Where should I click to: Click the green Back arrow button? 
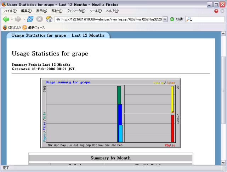(x=6, y=19)
